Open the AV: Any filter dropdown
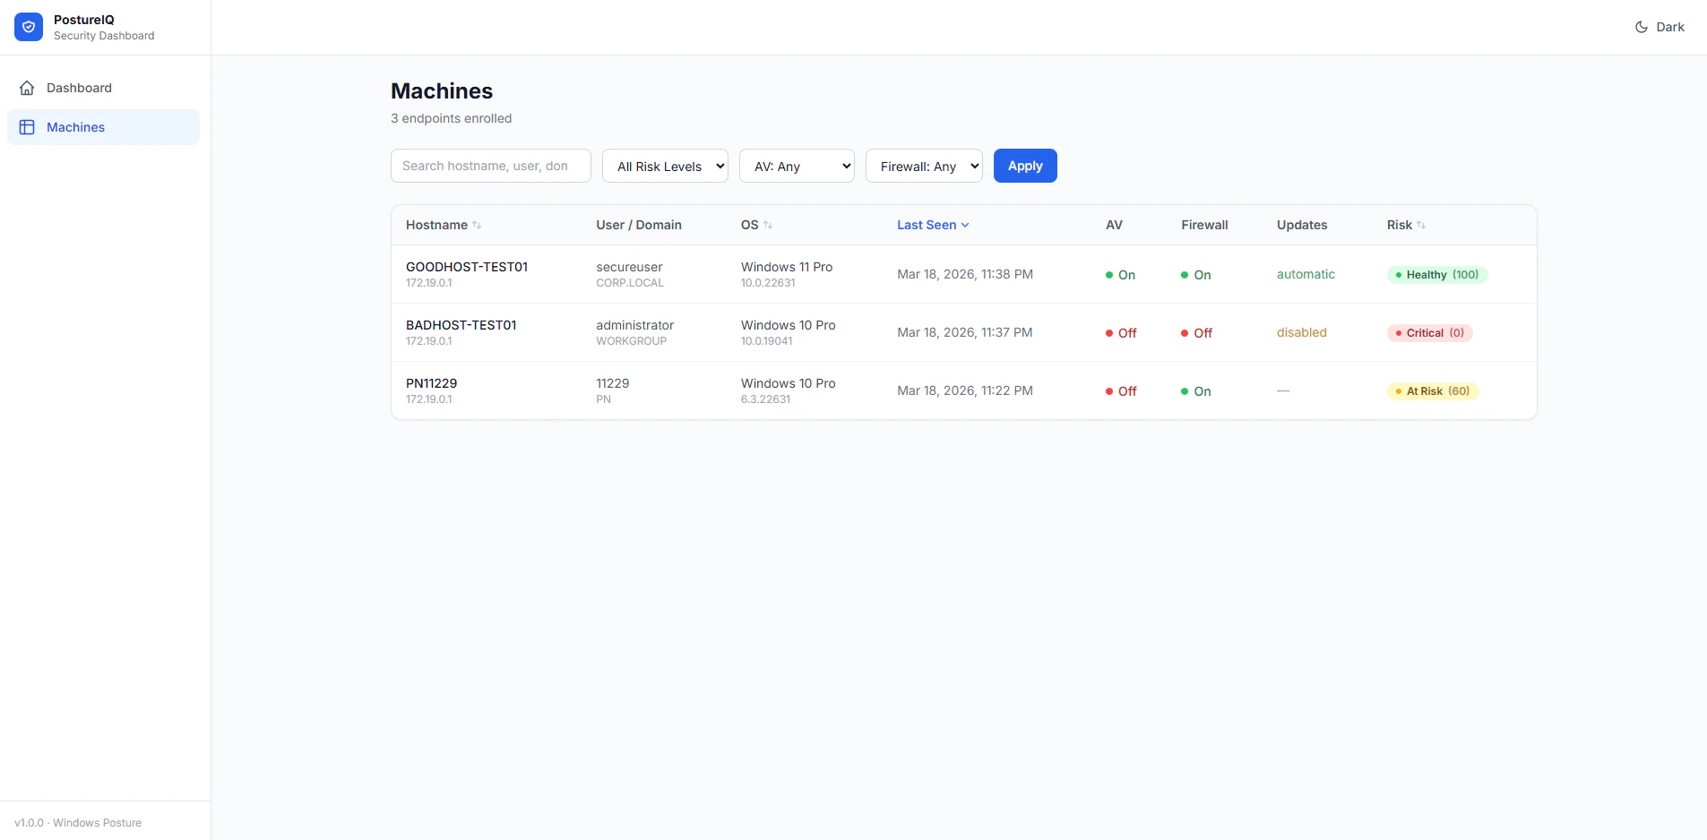 [797, 166]
